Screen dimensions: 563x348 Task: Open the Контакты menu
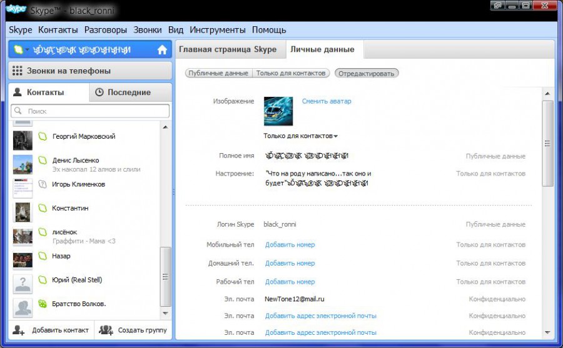coord(58,30)
